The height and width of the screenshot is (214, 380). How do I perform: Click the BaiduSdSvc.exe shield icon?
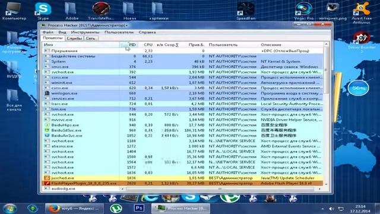pos(47,130)
